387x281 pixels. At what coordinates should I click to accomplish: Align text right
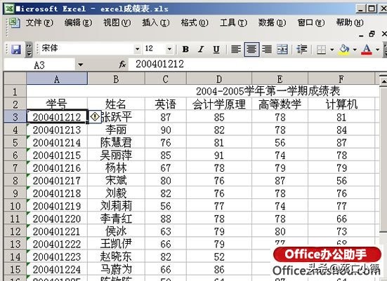[267, 49]
